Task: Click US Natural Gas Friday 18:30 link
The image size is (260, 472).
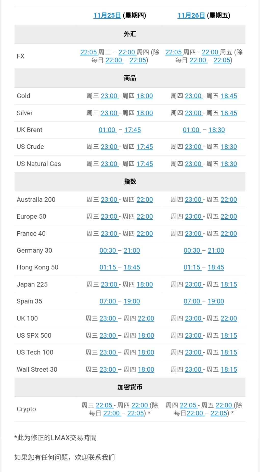Action: (x=229, y=164)
